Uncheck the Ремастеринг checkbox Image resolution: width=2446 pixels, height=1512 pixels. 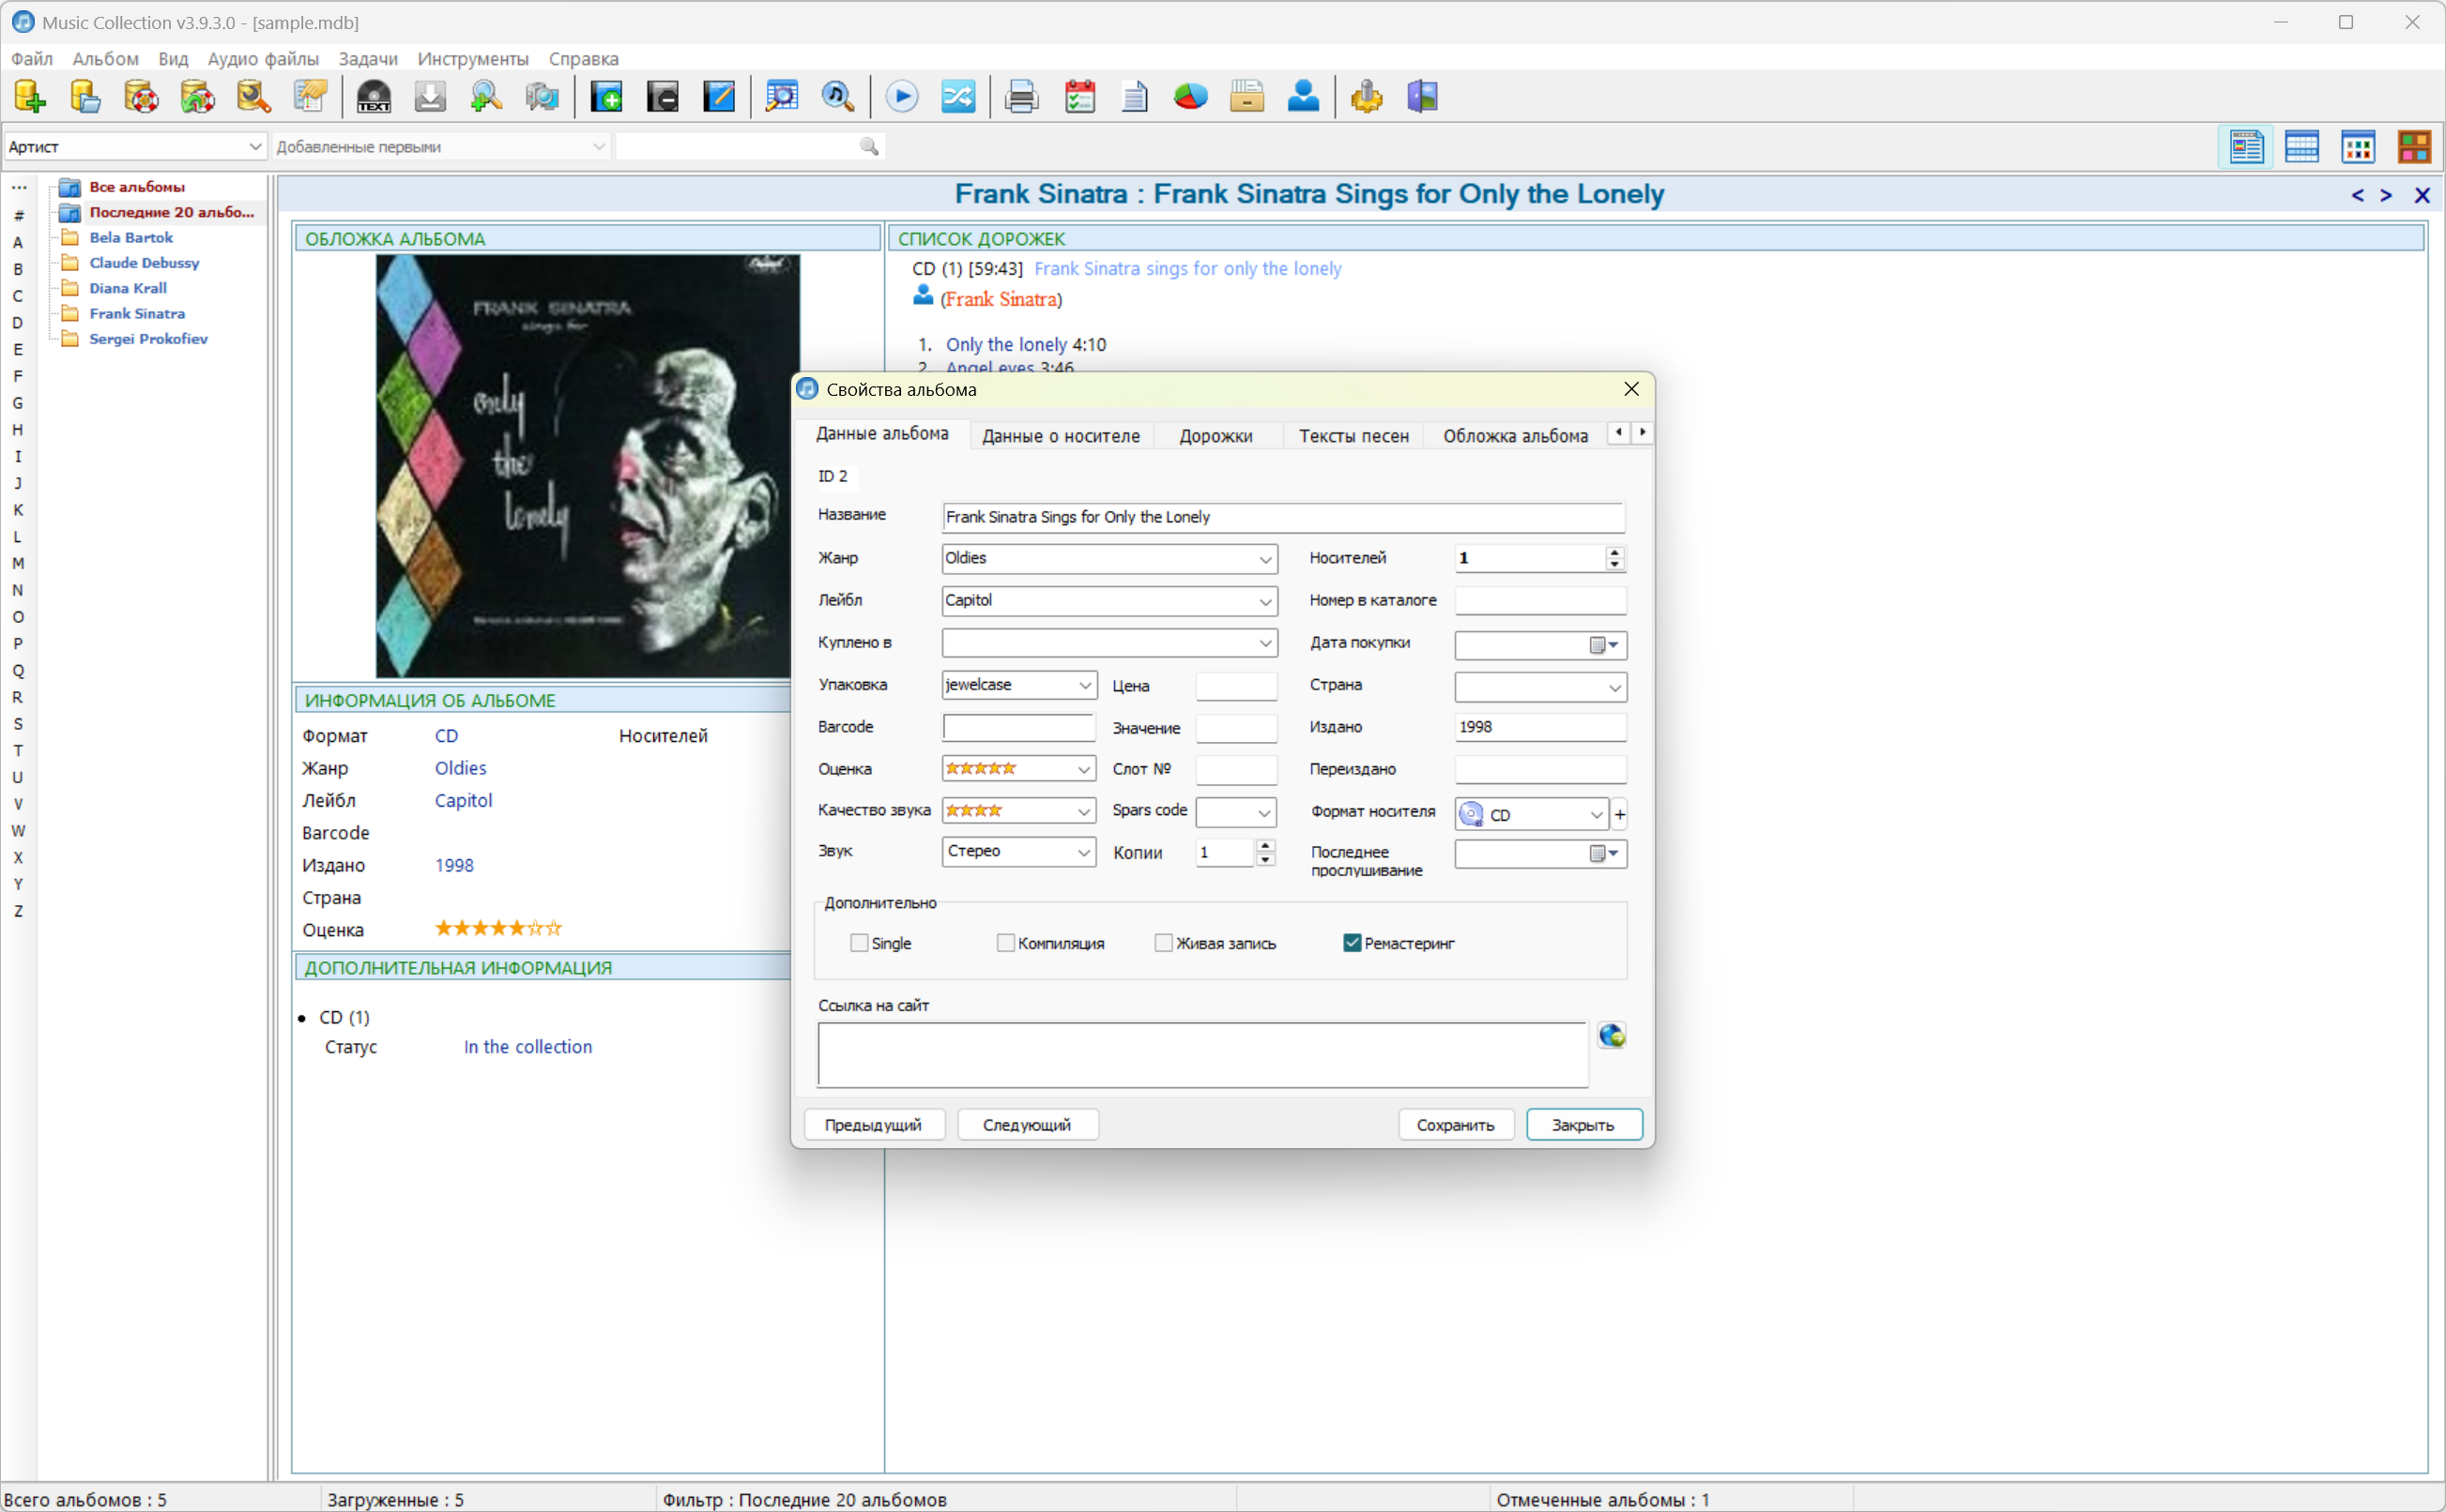[x=1352, y=943]
